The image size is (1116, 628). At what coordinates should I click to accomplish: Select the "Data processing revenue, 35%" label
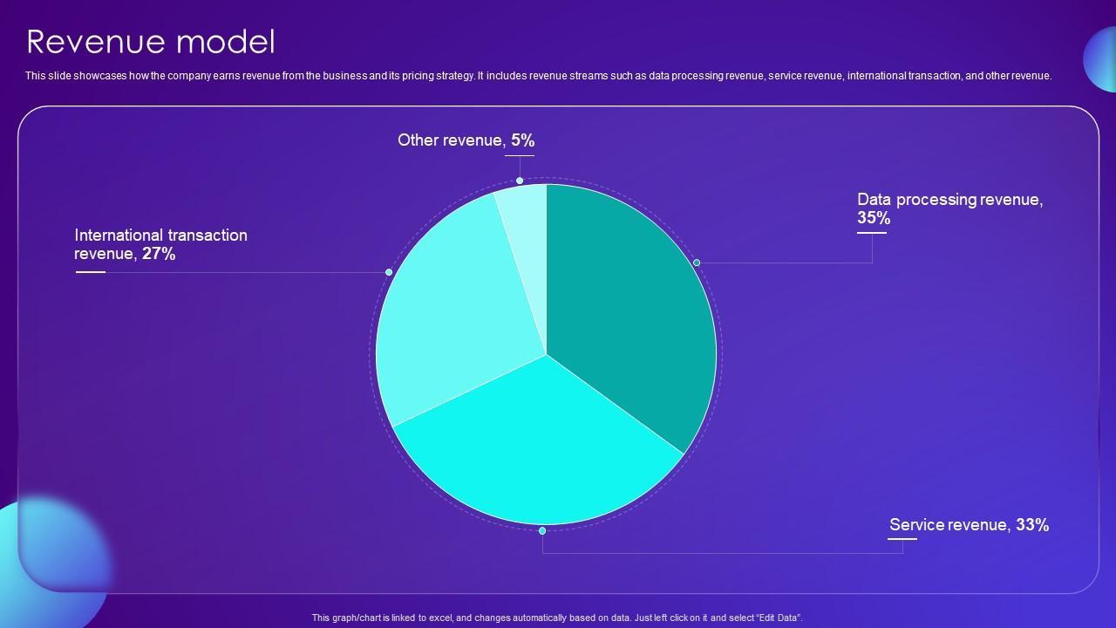(949, 208)
